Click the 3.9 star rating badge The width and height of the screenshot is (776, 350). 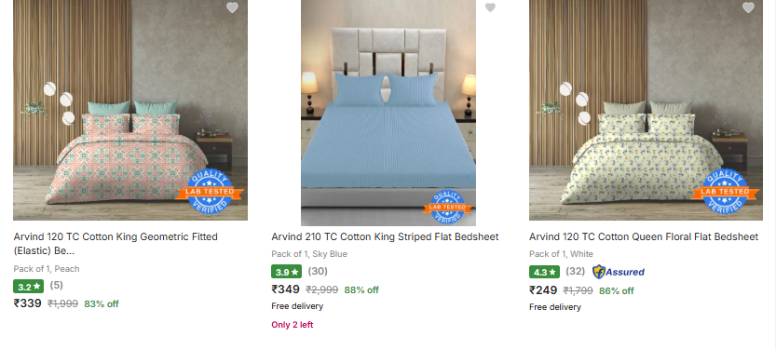click(x=286, y=272)
